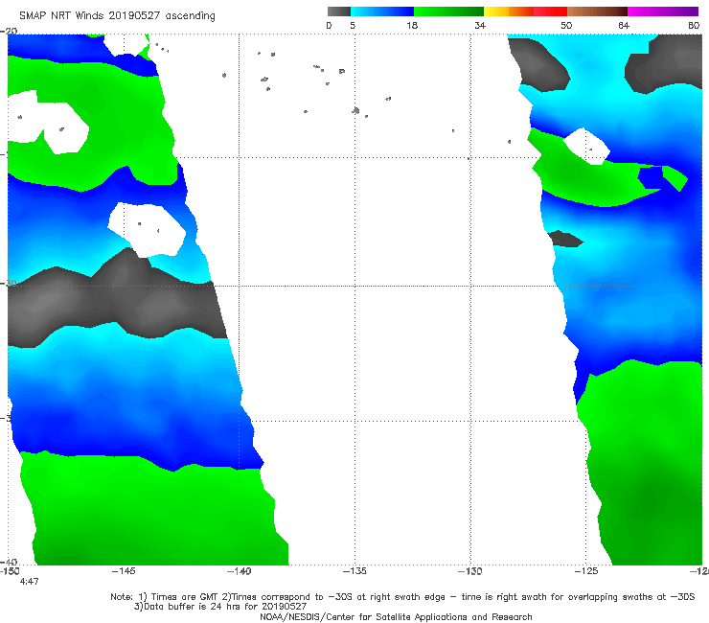
Task: Click the yellow-orange segment of the color bar
Action: click(509, 12)
